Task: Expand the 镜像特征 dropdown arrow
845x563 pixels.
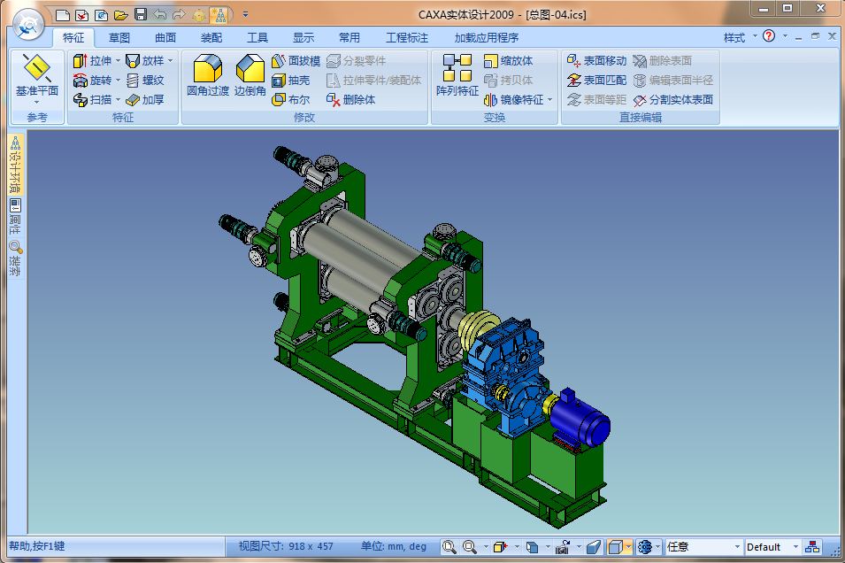Action: (549, 100)
